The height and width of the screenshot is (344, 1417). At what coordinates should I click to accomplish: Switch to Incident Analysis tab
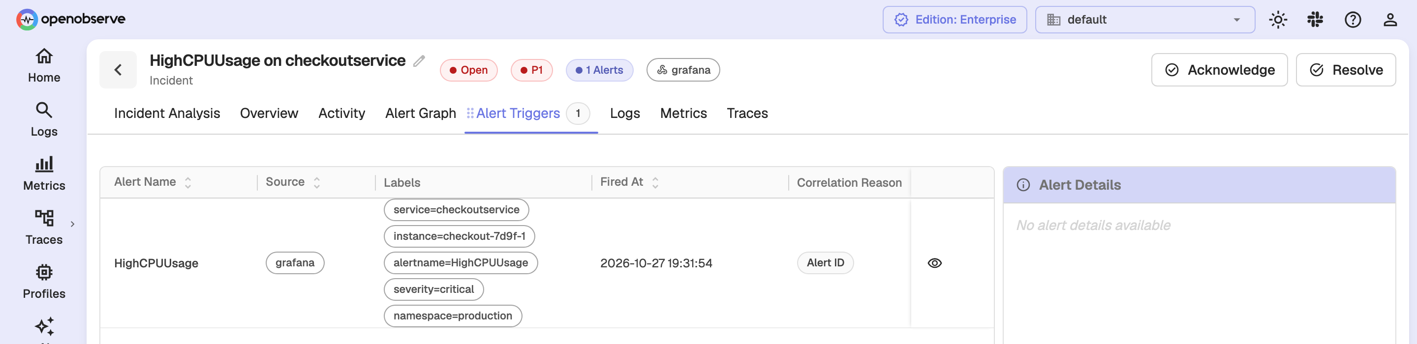167,113
